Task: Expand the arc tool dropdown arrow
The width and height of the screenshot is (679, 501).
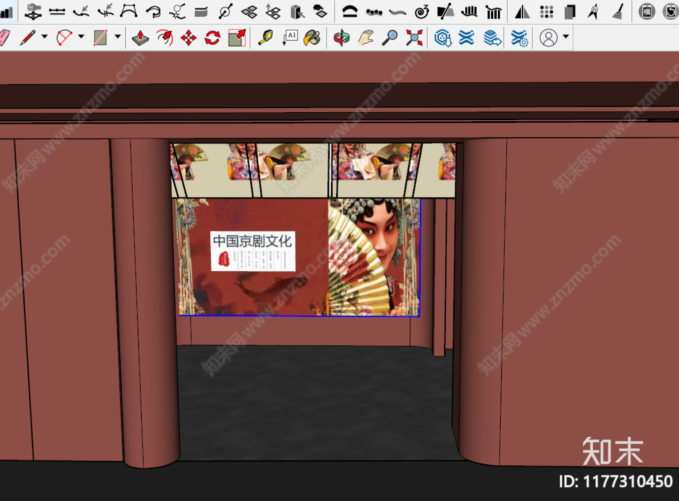Action: pos(81,37)
